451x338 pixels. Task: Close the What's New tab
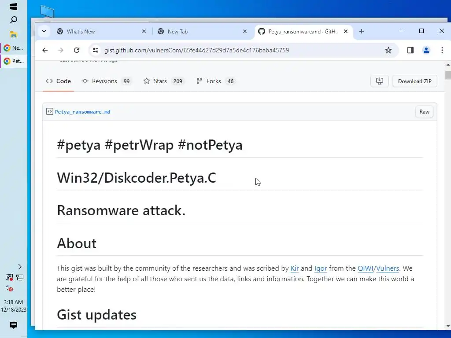144,31
